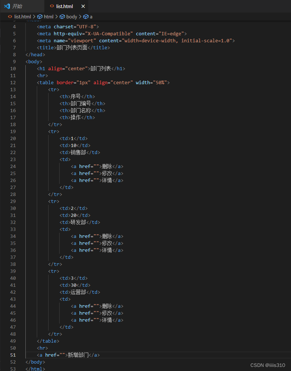Click the td value 30 on line 41
The image size is (291, 371).
click(x=74, y=285)
